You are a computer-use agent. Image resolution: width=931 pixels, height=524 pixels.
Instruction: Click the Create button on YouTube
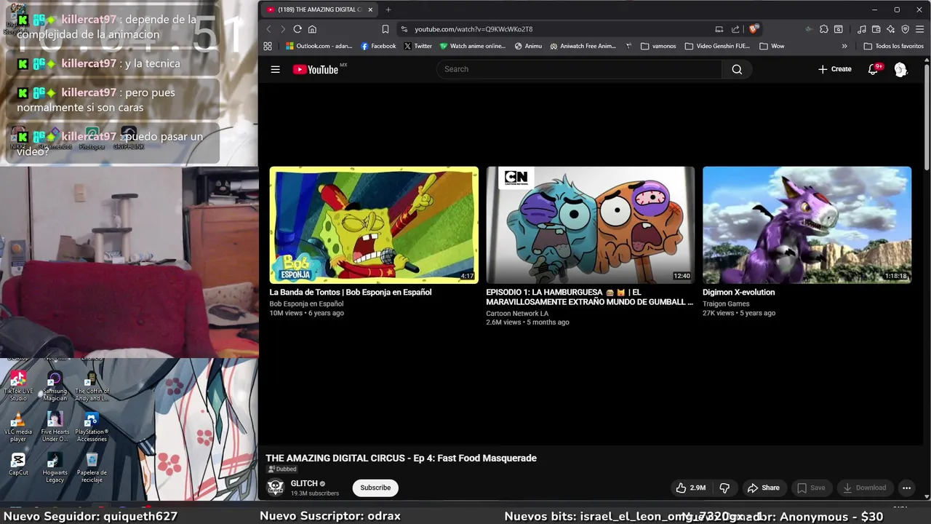point(835,69)
